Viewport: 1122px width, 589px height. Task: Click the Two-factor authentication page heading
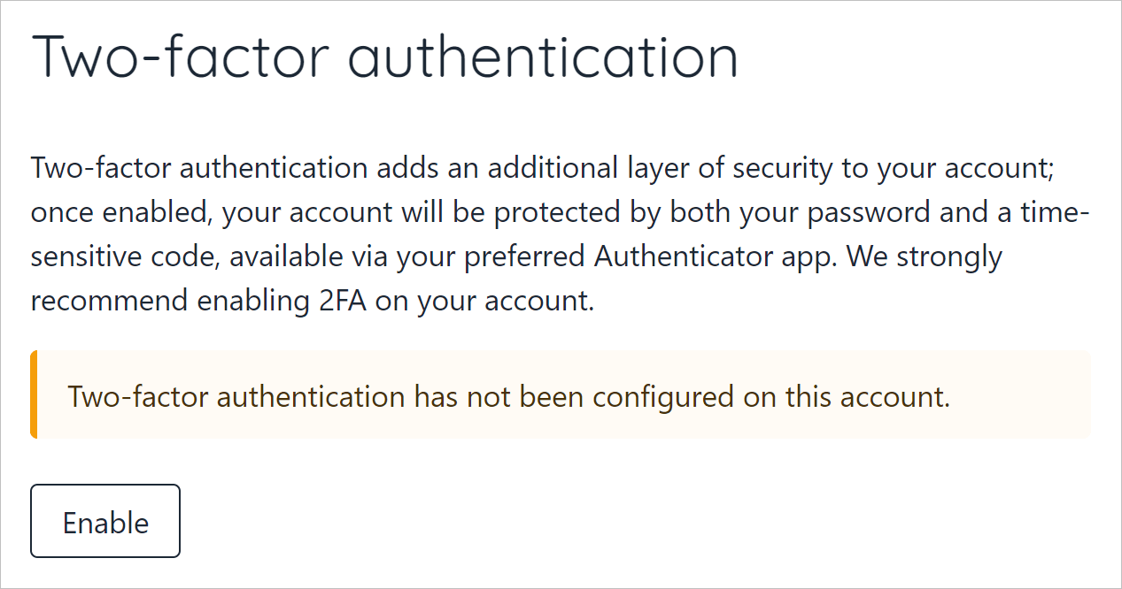(x=385, y=58)
